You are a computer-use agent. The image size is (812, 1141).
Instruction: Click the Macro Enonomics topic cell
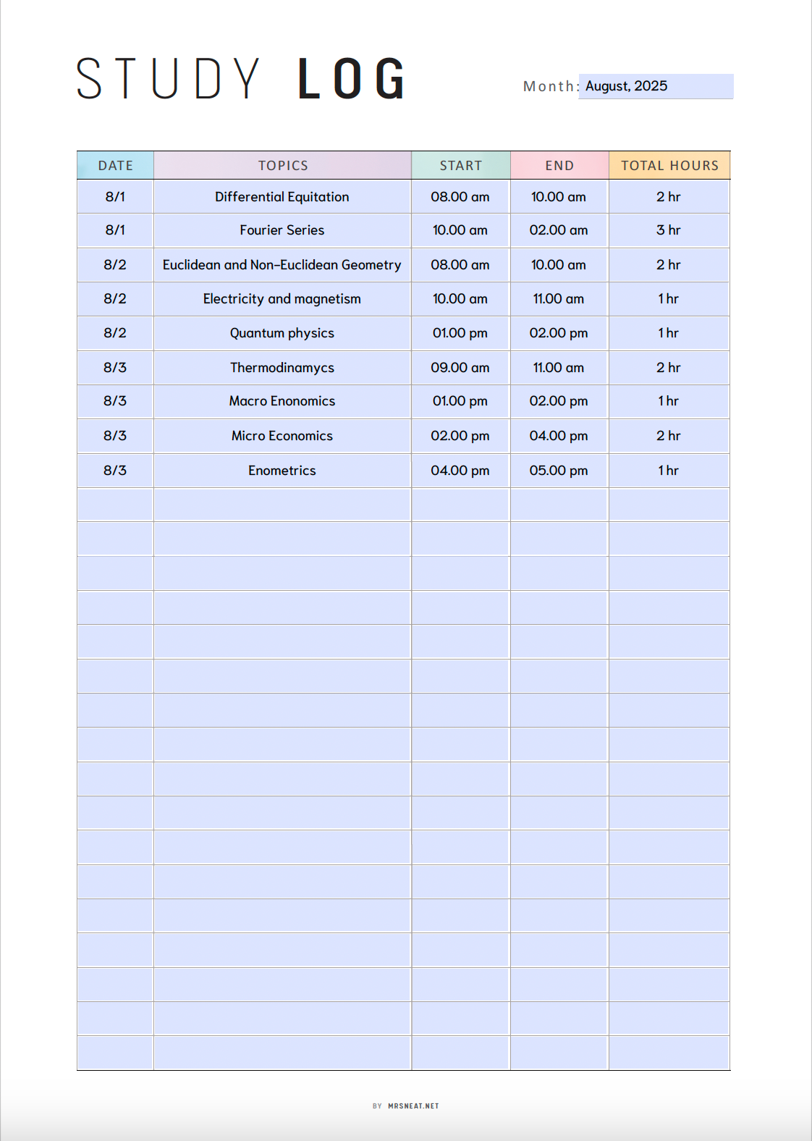click(x=282, y=401)
